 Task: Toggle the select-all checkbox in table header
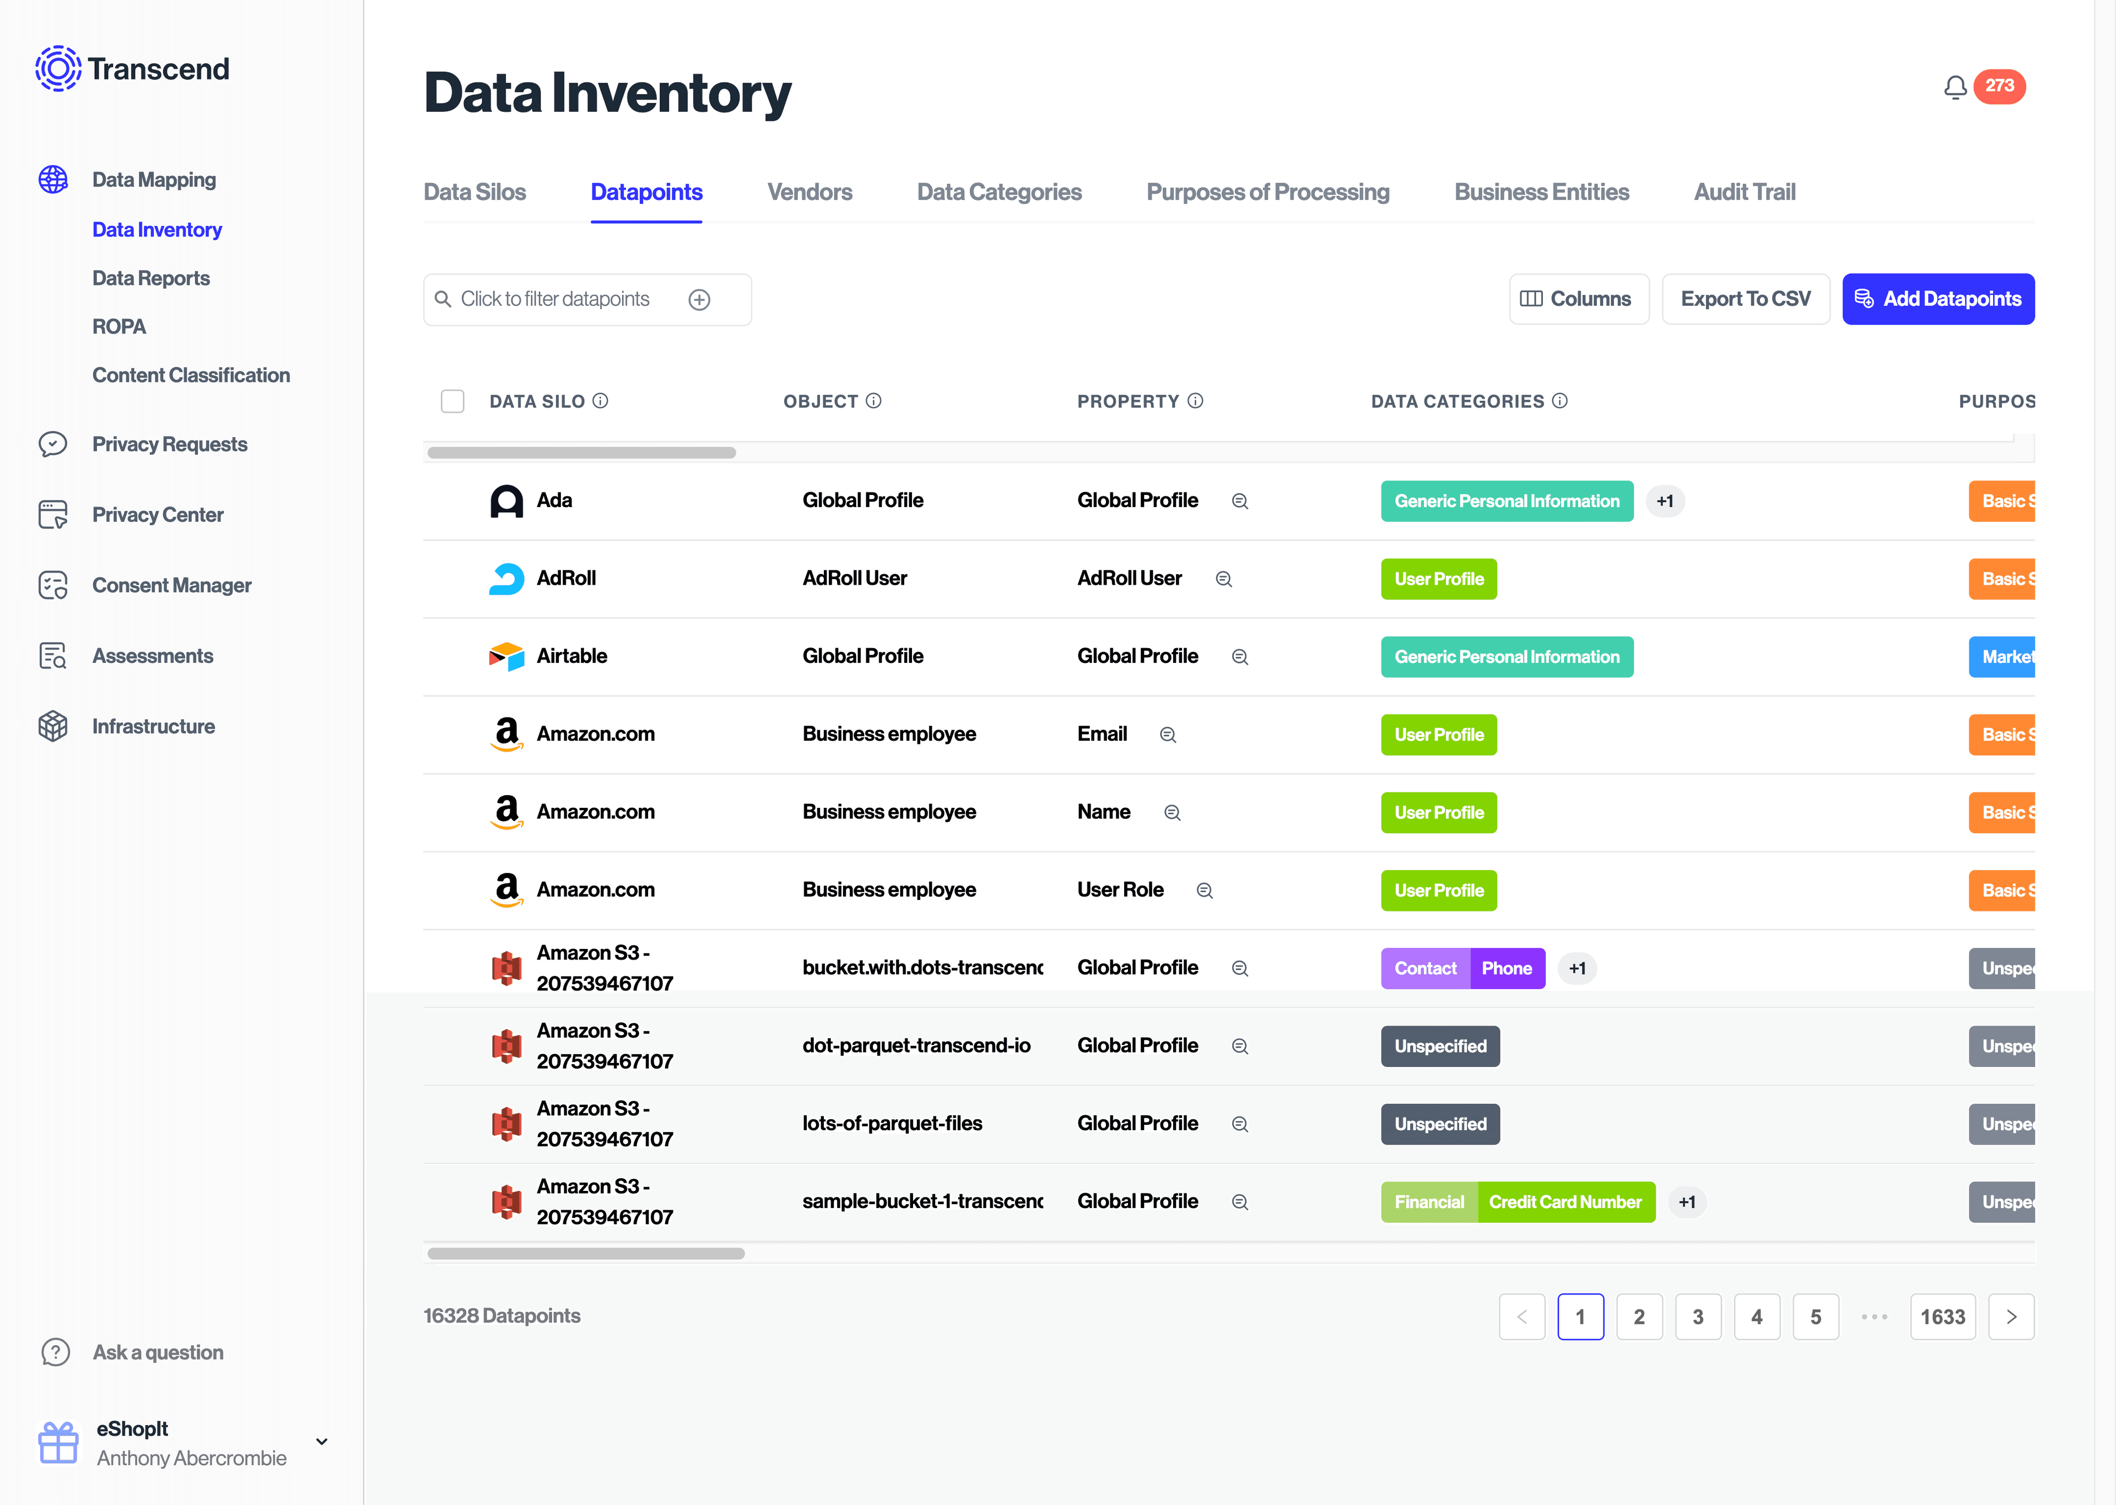point(453,401)
